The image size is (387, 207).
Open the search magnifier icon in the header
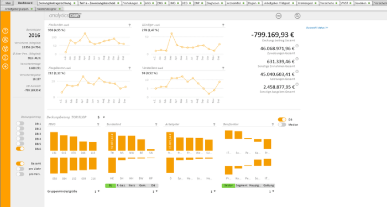click(x=297, y=16)
